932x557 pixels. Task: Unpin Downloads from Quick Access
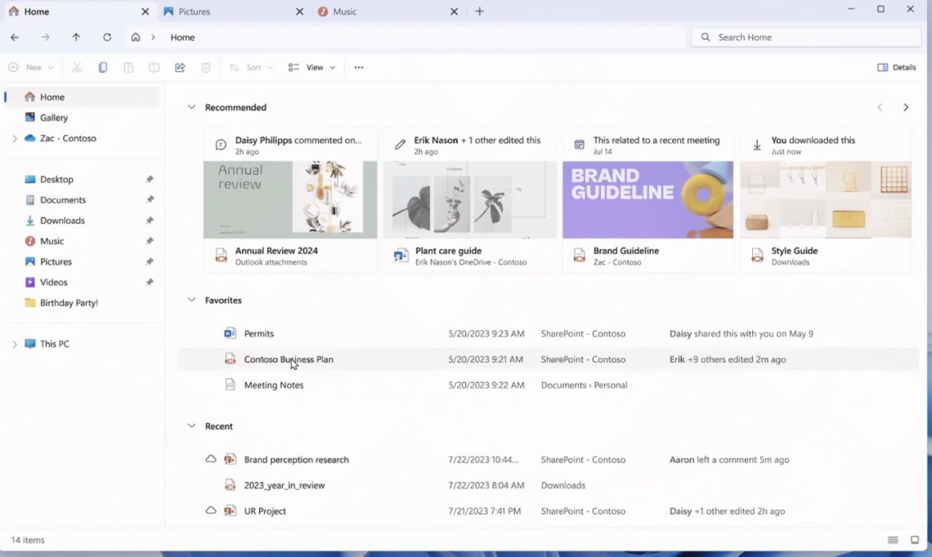[149, 220]
